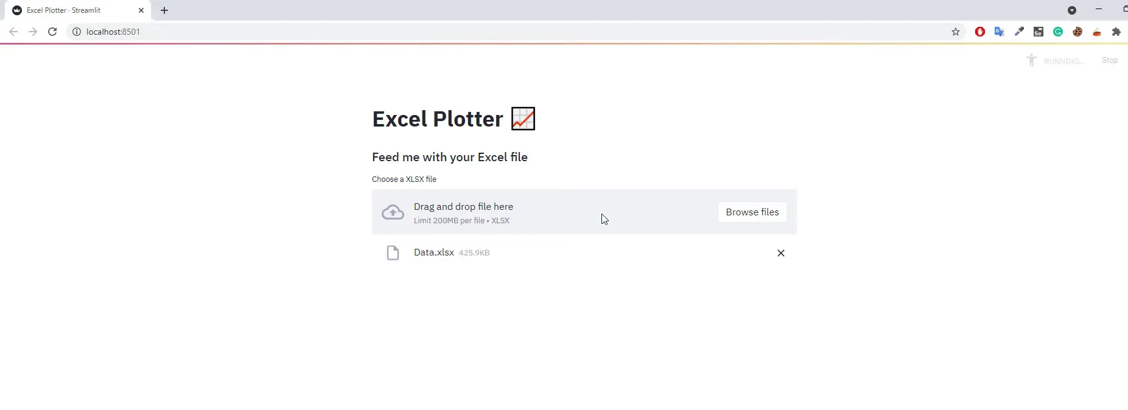Image resolution: width=1128 pixels, height=410 pixels.
Task: Open the orange extension next to cookie
Action: pos(1097,32)
